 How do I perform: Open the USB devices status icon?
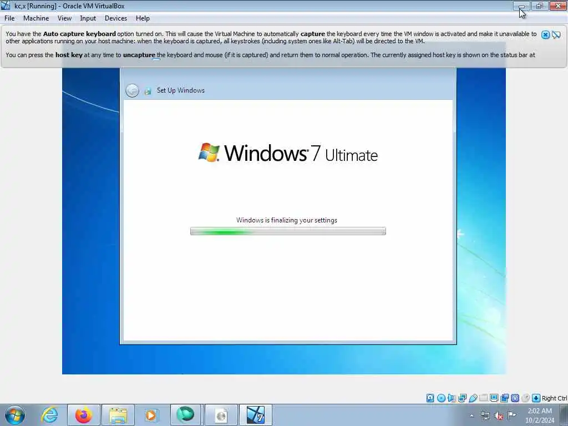tap(473, 398)
